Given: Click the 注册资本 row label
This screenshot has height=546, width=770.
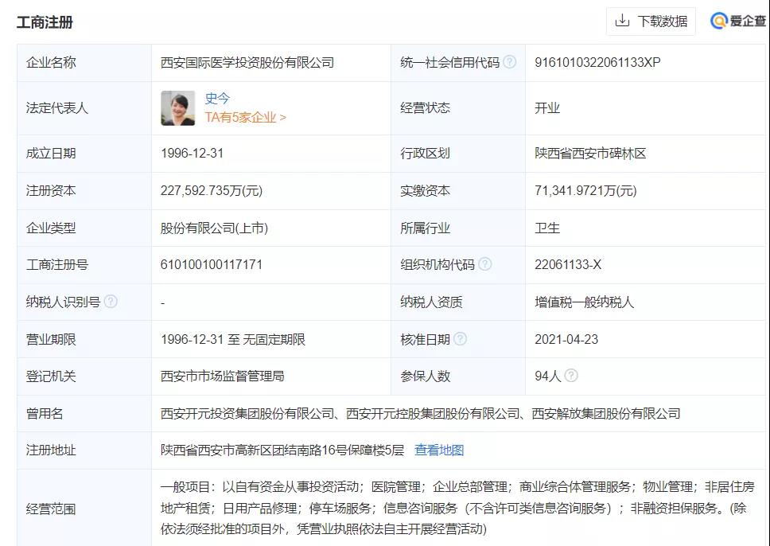Looking at the screenshot, I should (51, 191).
